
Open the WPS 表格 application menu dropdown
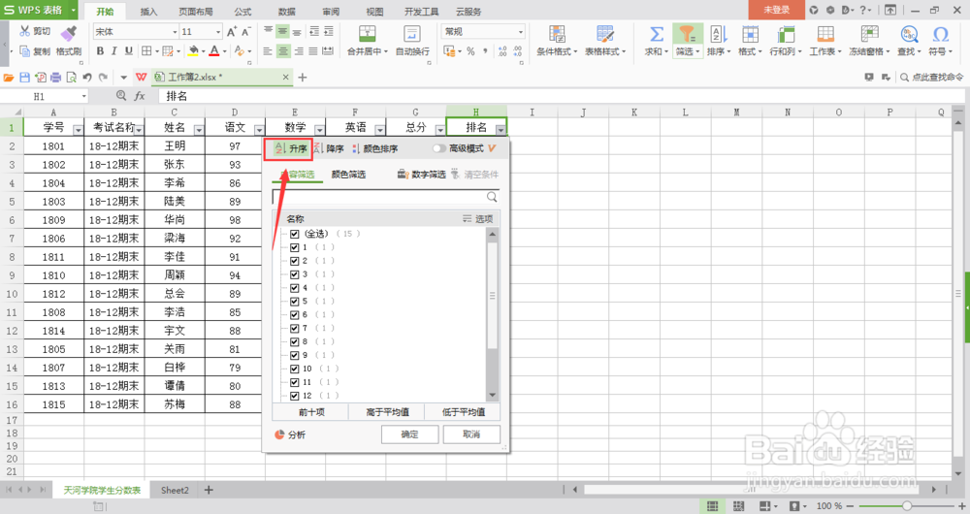click(x=73, y=10)
